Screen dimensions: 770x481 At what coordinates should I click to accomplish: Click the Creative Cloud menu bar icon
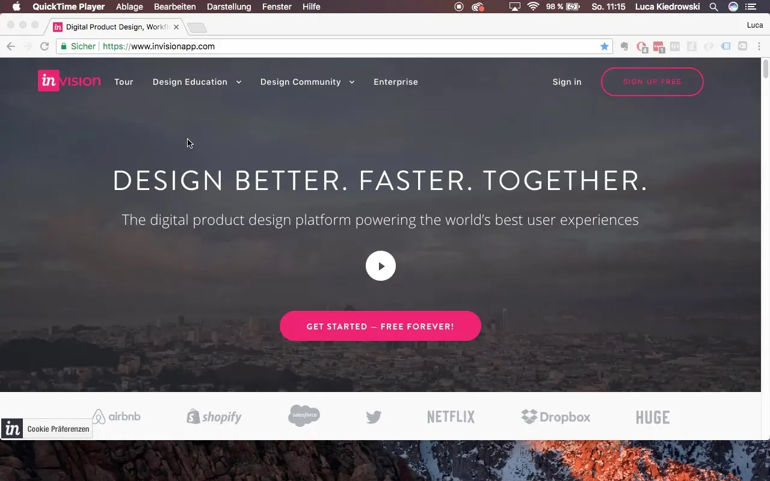click(478, 7)
